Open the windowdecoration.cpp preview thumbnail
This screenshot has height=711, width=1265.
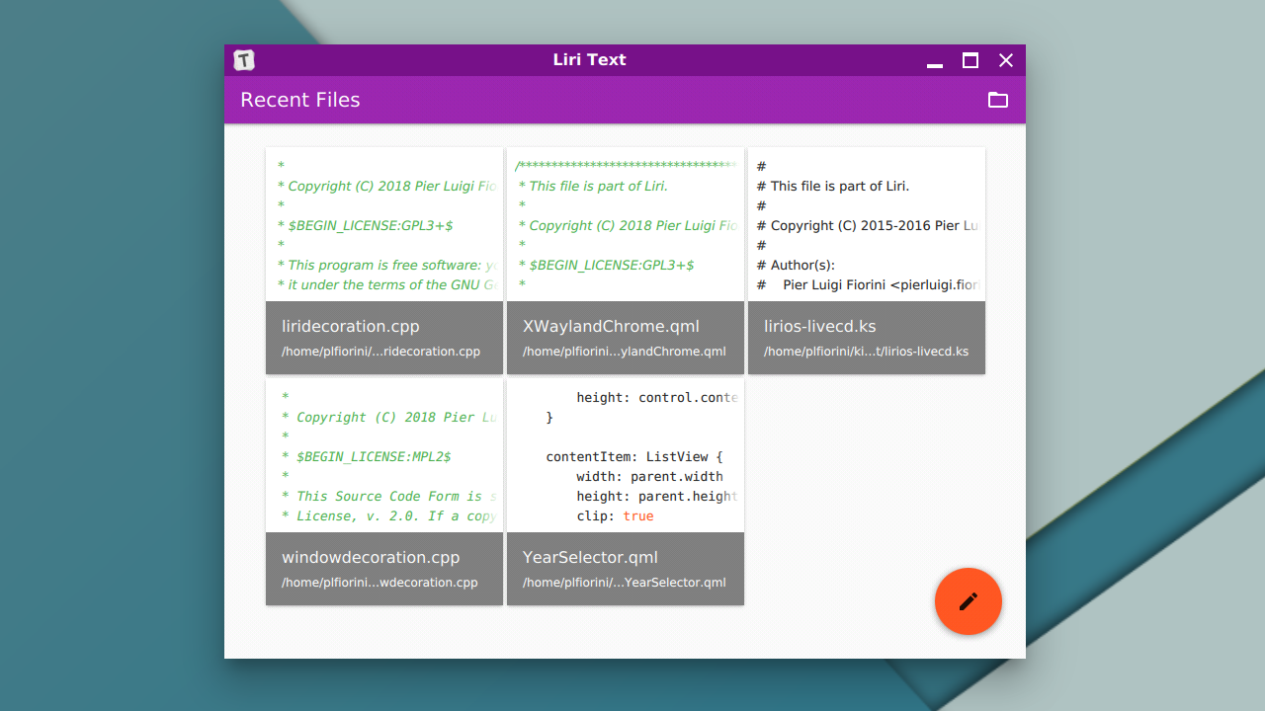coord(384,455)
